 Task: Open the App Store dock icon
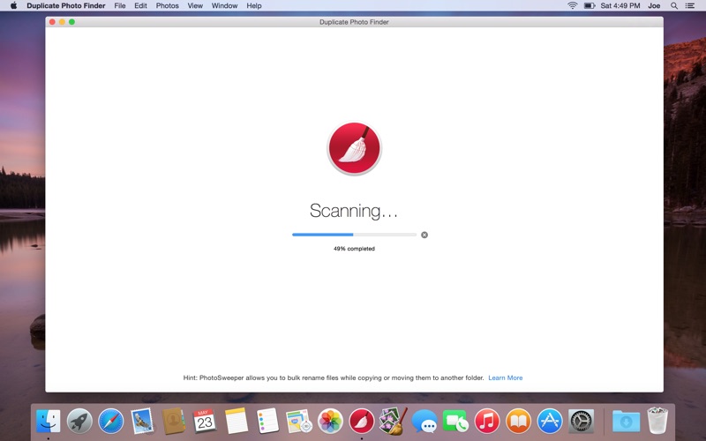[549, 422]
